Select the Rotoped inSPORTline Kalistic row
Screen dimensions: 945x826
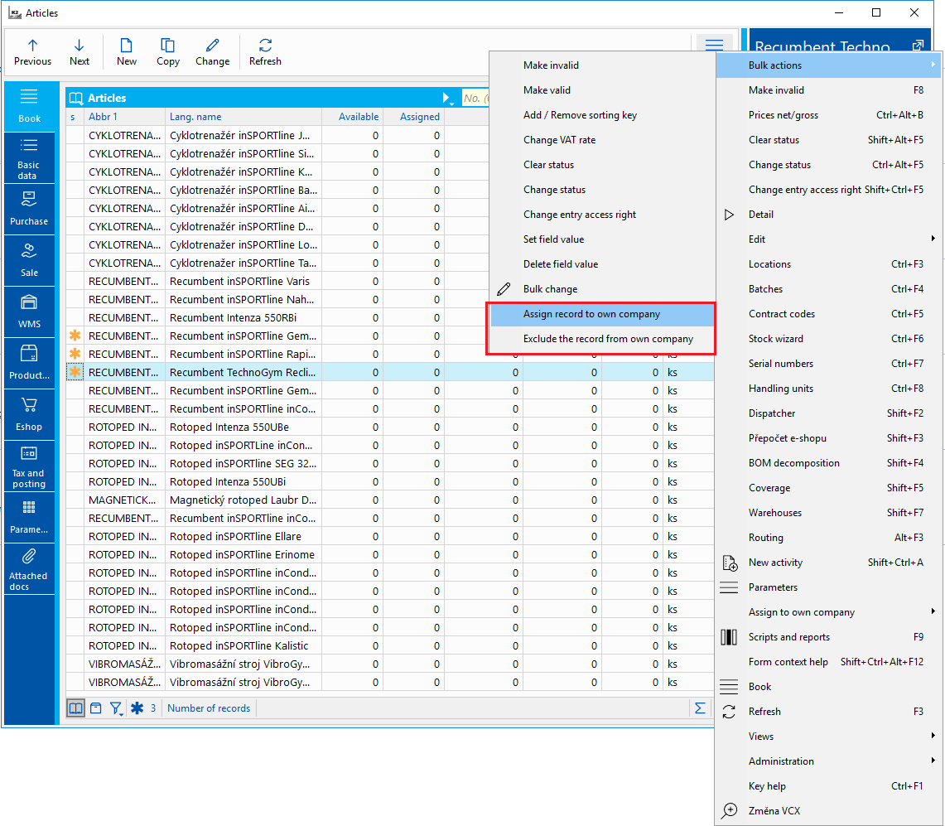pos(389,645)
